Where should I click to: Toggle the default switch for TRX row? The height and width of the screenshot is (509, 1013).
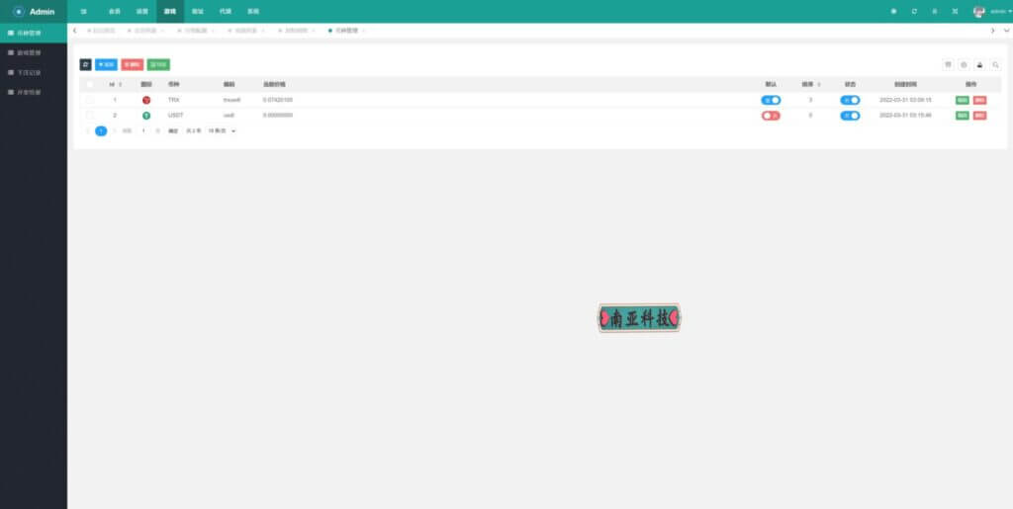pyautogui.click(x=771, y=100)
